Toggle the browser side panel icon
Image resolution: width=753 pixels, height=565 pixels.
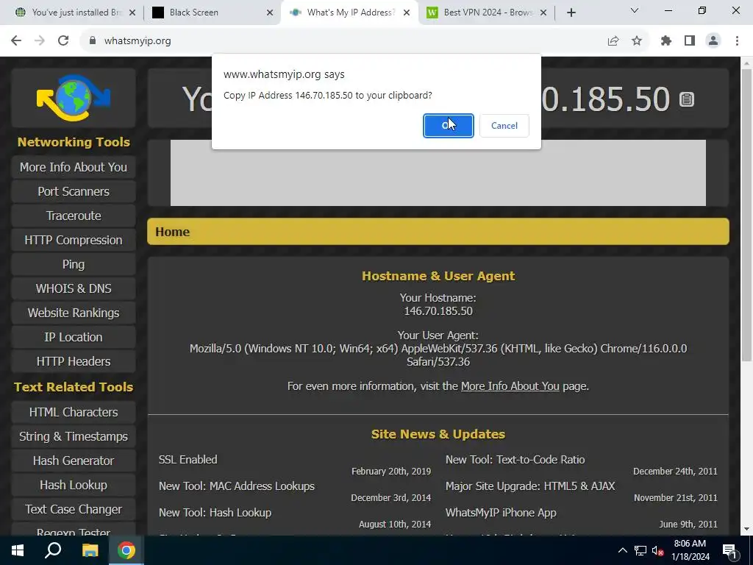[x=690, y=41]
